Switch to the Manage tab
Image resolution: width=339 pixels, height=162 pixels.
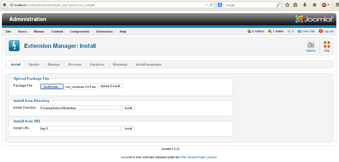pyautogui.click(x=54, y=65)
